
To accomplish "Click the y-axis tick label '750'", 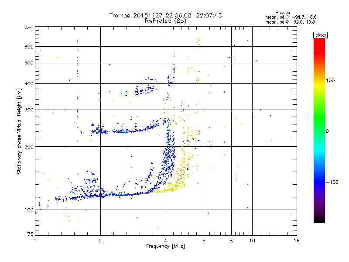I will click(x=29, y=28).
